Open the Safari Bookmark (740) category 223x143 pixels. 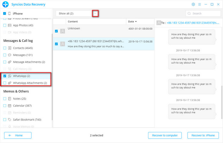(27, 119)
